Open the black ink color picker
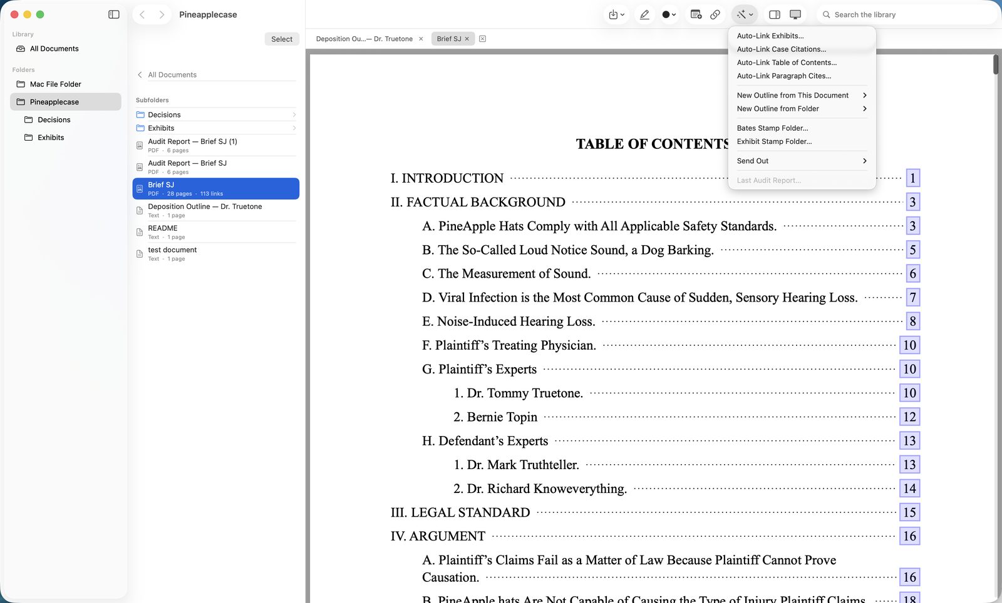 [669, 14]
